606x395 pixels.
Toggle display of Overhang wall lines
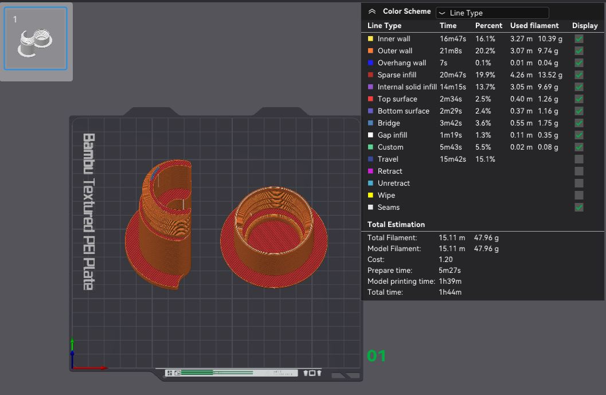click(578, 62)
